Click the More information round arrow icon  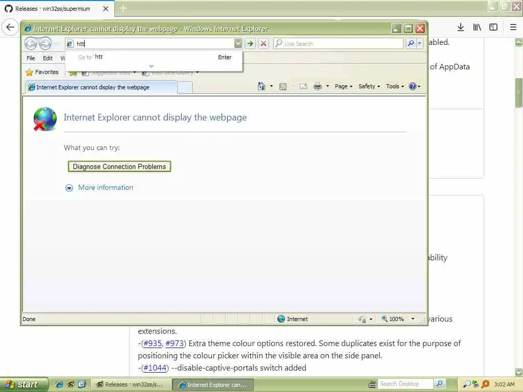point(69,188)
